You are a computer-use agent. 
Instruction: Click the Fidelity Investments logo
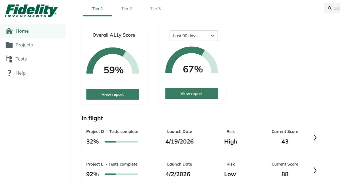tap(31, 11)
